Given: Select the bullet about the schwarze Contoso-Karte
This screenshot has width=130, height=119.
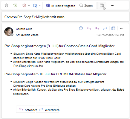Looking at the screenshot, I should 68,64.
